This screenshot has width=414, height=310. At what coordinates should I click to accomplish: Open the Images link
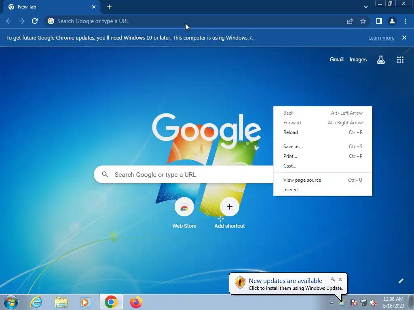point(358,60)
